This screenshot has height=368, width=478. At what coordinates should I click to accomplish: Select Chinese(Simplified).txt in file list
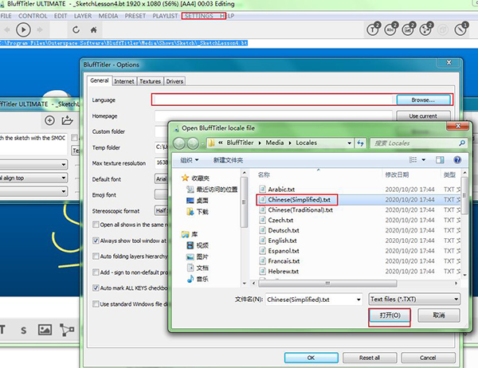pyautogui.click(x=299, y=200)
